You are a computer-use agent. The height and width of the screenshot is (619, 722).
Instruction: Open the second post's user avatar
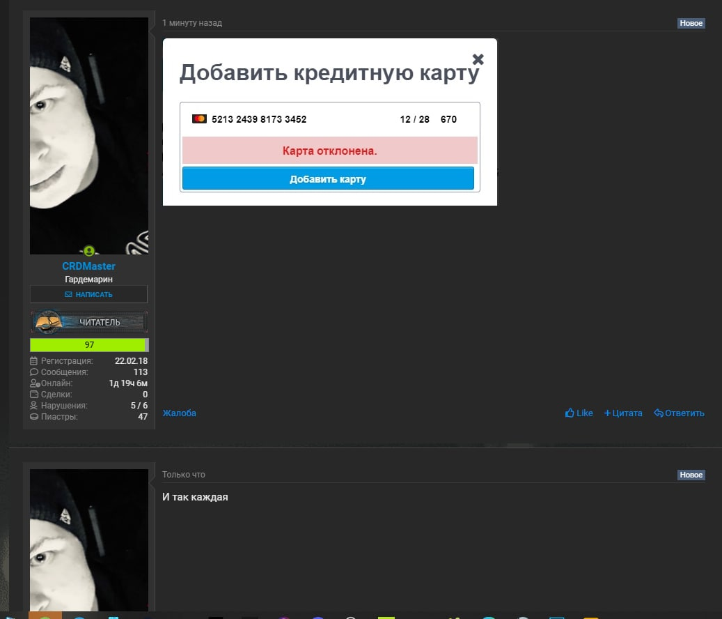[89, 540]
